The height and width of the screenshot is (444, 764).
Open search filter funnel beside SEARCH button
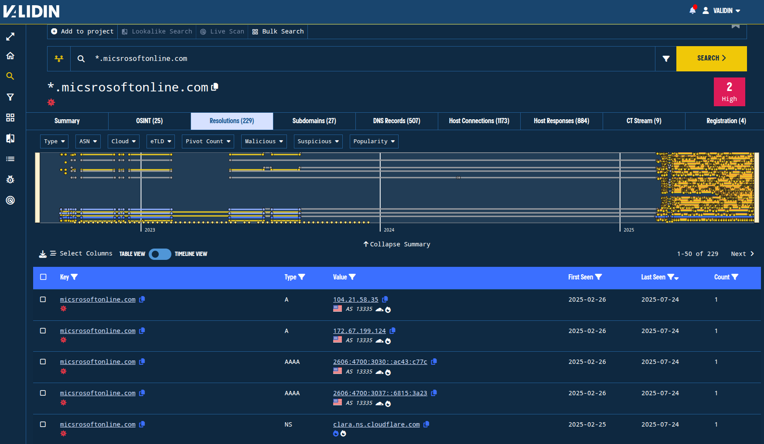coord(666,59)
